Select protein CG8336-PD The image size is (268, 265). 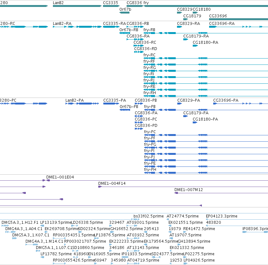[x=139, y=129]
